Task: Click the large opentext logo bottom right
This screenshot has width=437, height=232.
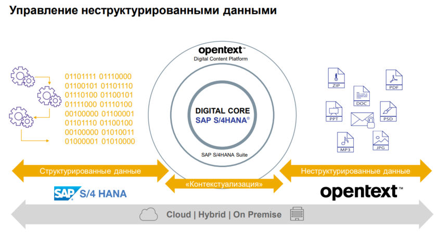Action: coord(360,192)
